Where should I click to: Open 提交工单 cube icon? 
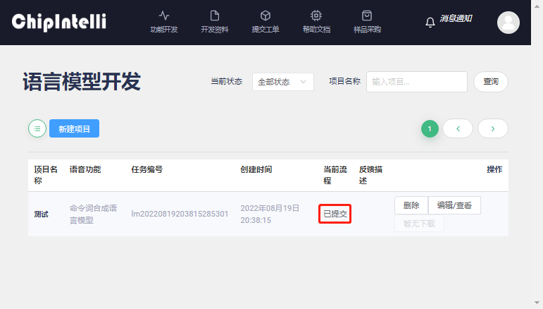pyautogui.click(x=266, y=16)
